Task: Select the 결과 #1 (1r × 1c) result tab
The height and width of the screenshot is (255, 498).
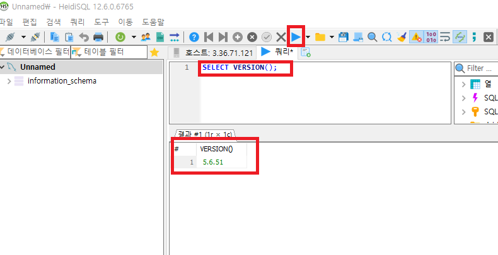Action: 205,134
